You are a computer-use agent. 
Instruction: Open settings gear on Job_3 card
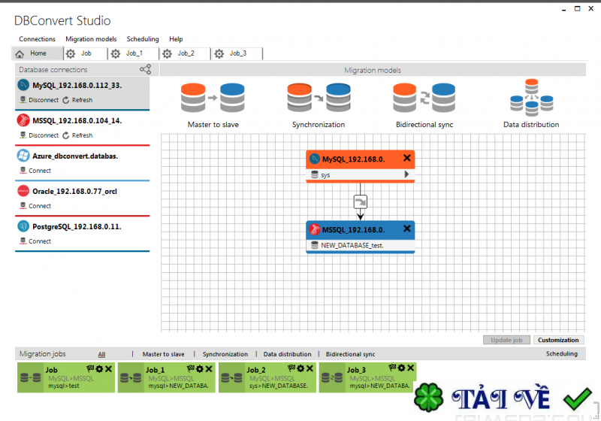pos(402,368)
